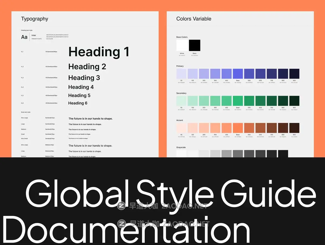Select the Black base color swatch
The width and height of the screenshot is (325, 245).
194,45
